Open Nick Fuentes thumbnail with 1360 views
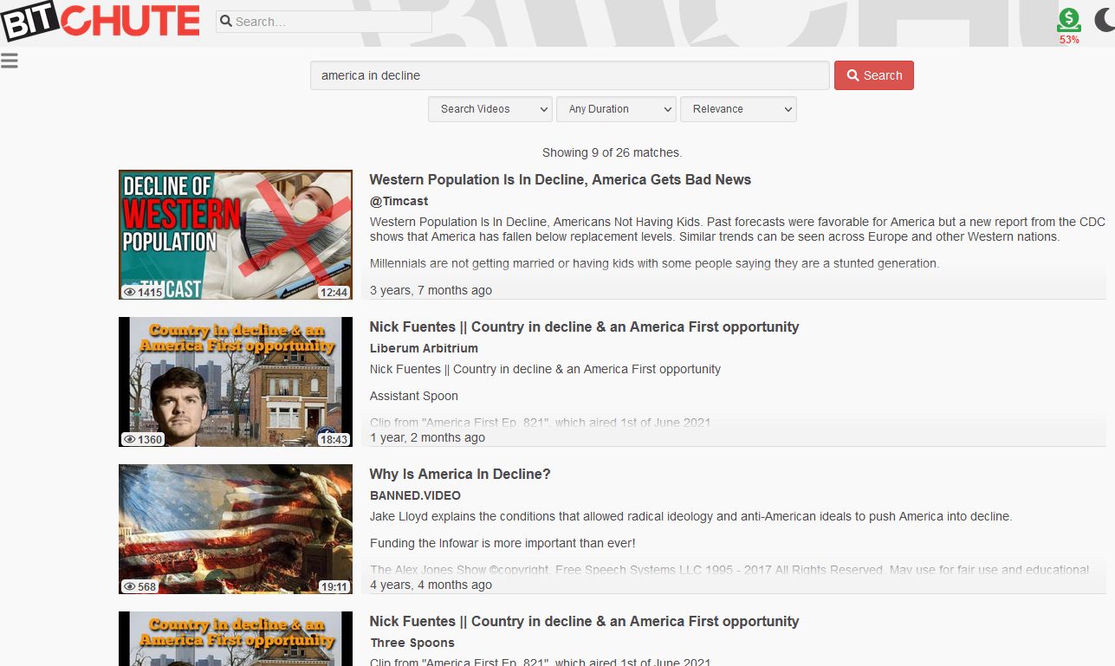The image size is (1115, 666). [x=236, y=382]
